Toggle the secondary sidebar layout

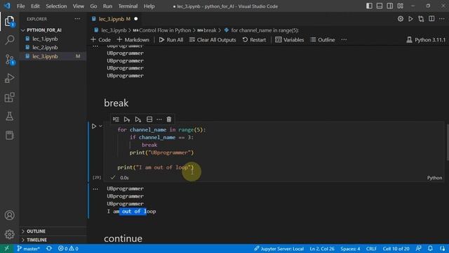[390, 6]
